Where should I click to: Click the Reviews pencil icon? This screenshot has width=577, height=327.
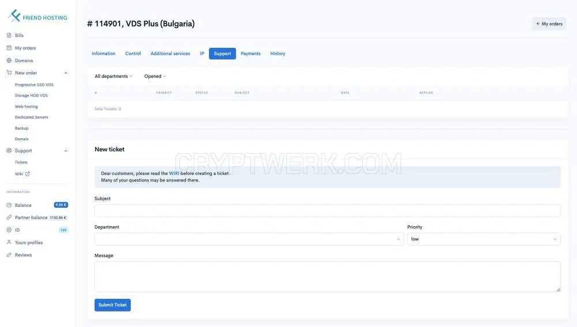point(9,254)
